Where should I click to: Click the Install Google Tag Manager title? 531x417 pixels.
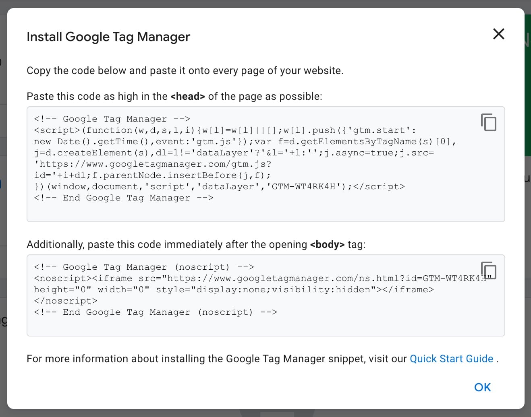click(x=108, y=37)
